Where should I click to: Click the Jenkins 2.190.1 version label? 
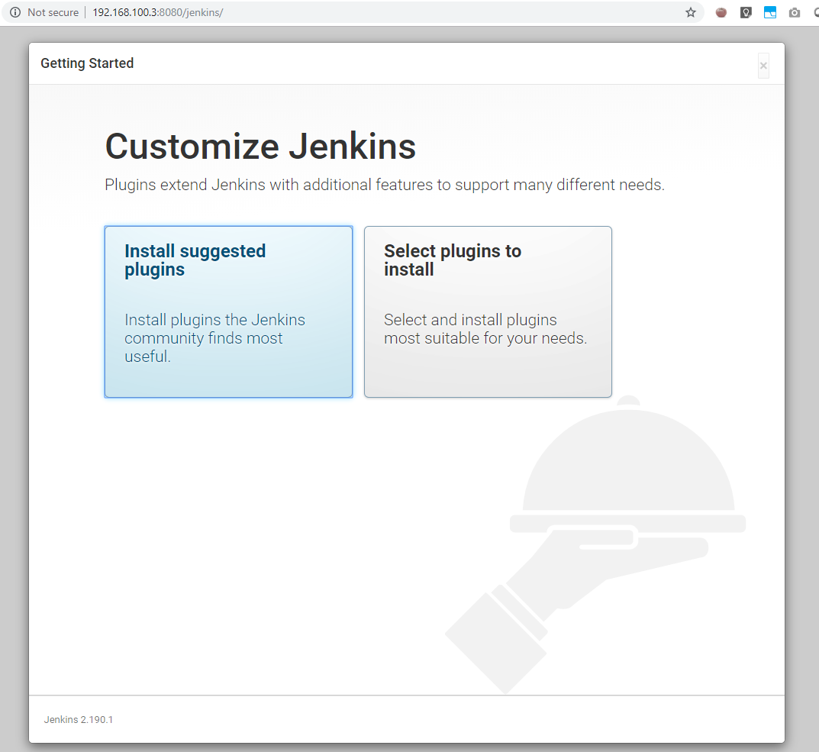click(x=79, y=719)
